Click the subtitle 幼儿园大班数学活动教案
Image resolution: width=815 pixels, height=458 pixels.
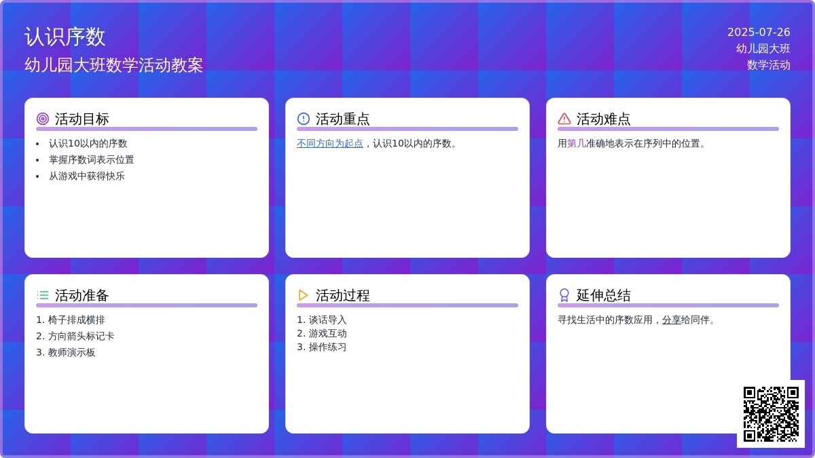pyautogui.click(x=114, y=65)
